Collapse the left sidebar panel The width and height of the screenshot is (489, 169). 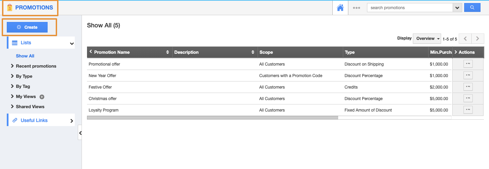(x=80, y=133)
